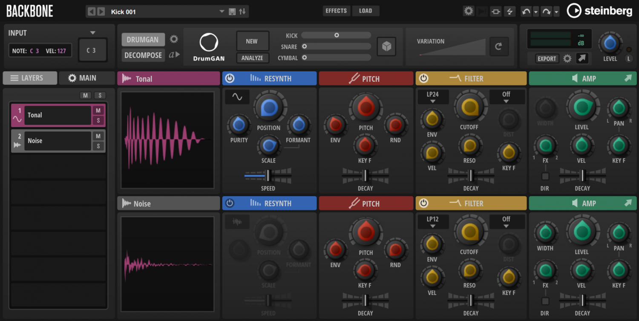639x321 pixels.
Task: Click the Load button in top bar
Action: point(366,11)
